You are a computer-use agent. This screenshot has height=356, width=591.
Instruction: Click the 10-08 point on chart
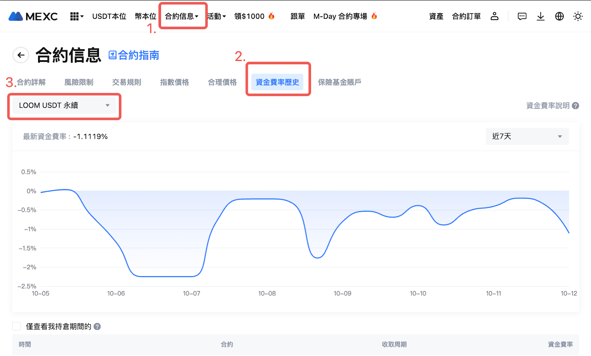click(x=267, y=199)
